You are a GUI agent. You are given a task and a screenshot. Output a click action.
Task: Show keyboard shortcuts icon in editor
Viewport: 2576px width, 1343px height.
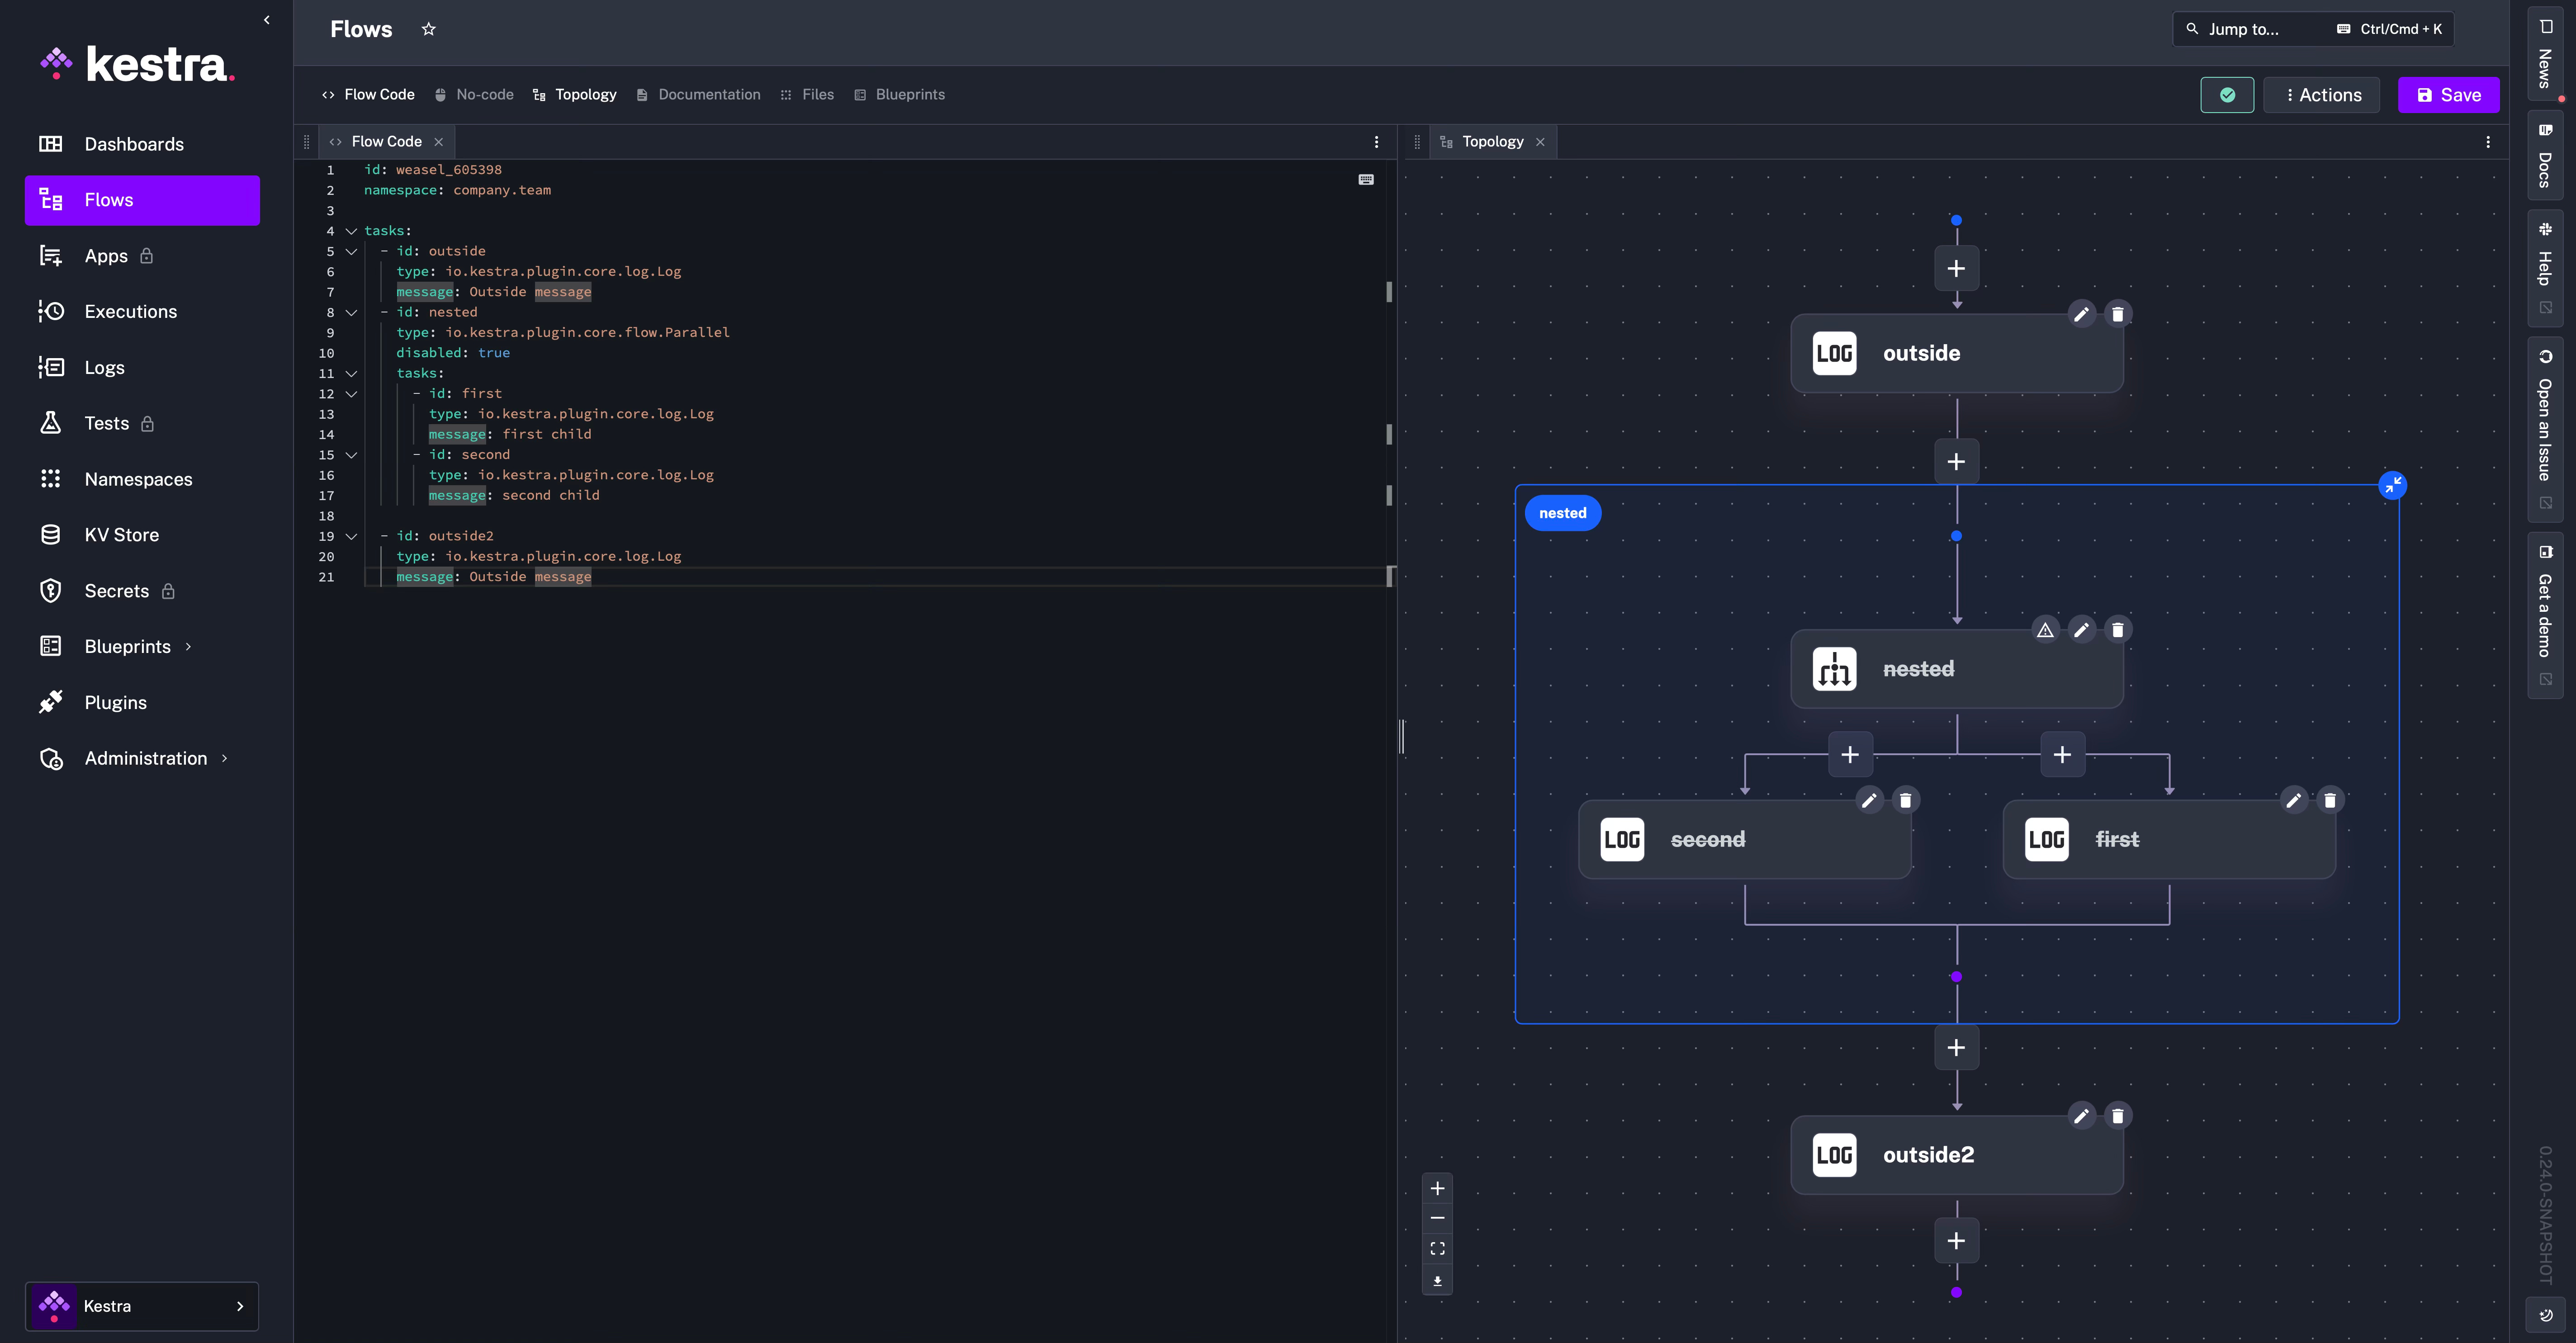pyautogui.click(x=1366, y=180)
